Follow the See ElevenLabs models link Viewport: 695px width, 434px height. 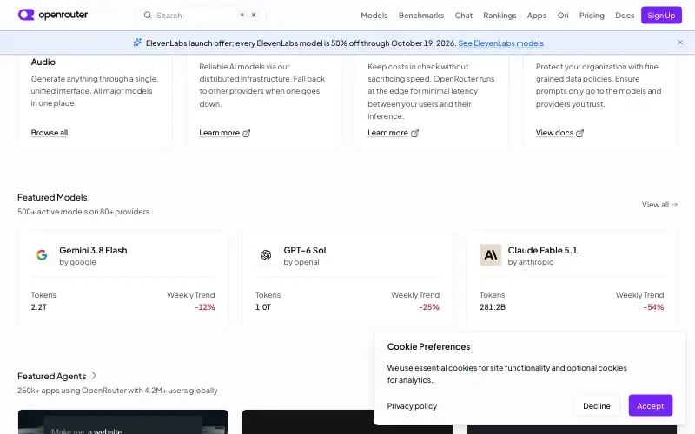[x=501, y=43]
